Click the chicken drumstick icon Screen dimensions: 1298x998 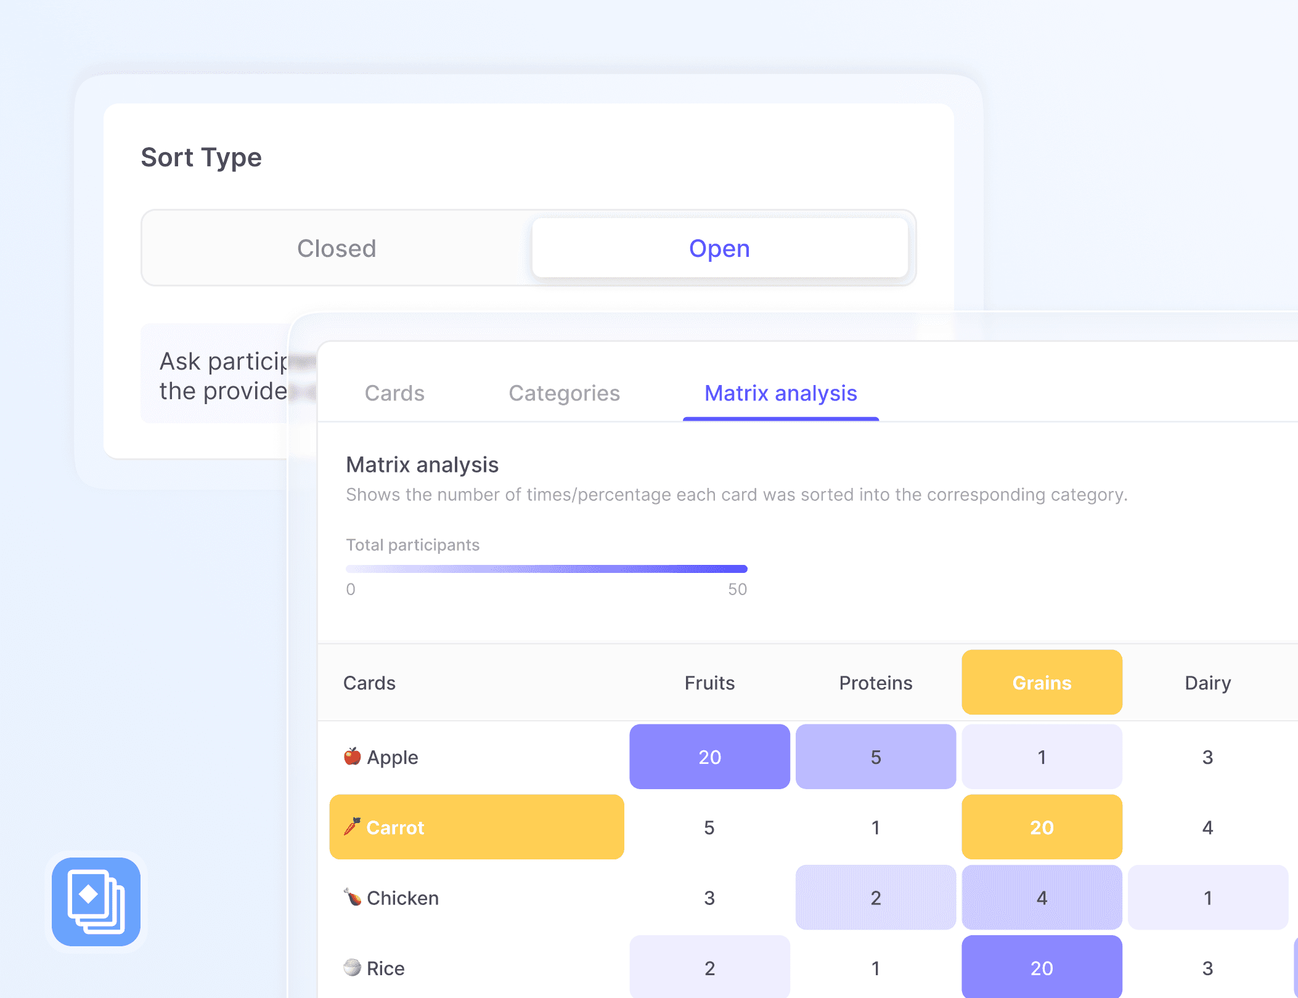pyautogui.click(x=352, y=897)
